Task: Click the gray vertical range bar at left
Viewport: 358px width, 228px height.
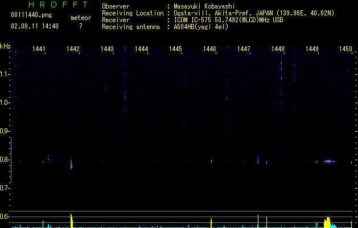Action: (x=11, y=160)
